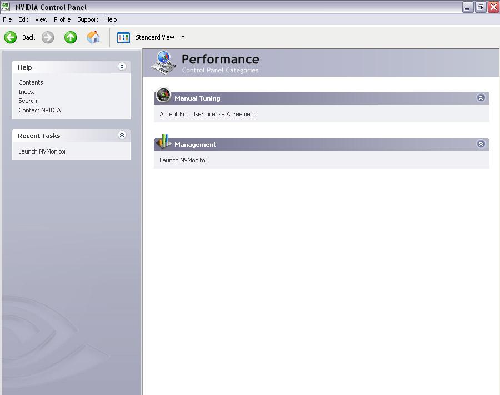Click the Standard View grid icon
Viewport: 500px width, 395px height.
pyautogui.click(x=123, y=37)
